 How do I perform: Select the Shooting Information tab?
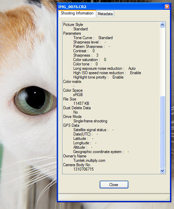pos(77,13)
